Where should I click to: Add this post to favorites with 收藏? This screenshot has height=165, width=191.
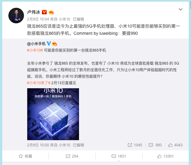25,156
